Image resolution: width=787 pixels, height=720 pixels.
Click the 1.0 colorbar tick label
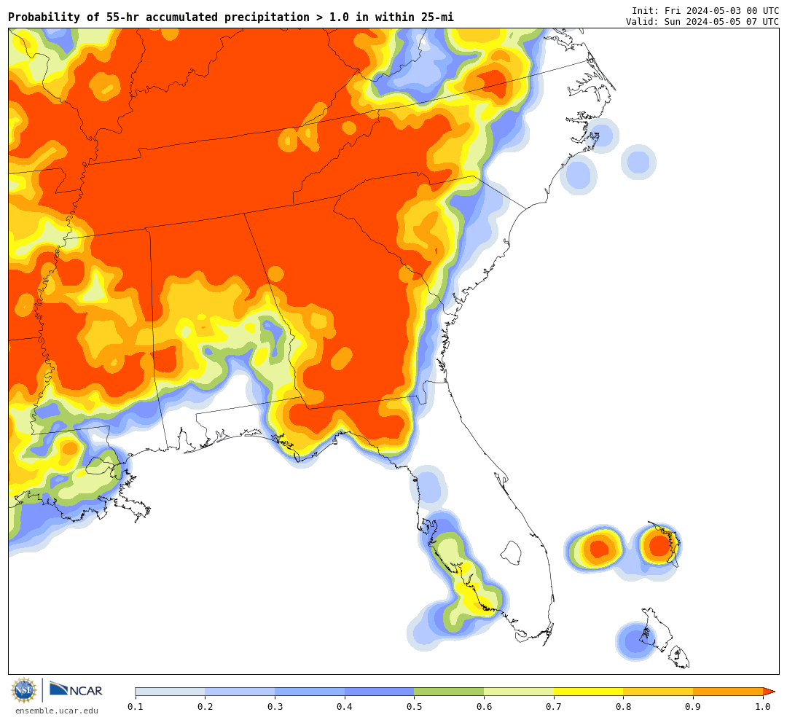[x=764, y=707]
